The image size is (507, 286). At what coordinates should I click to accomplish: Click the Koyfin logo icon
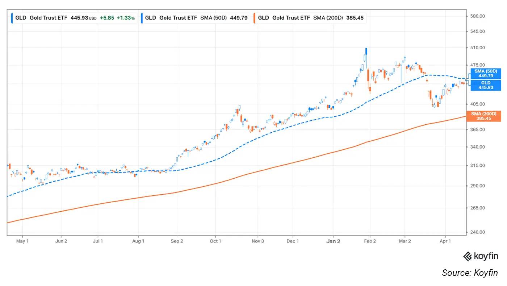pos(468,256)
